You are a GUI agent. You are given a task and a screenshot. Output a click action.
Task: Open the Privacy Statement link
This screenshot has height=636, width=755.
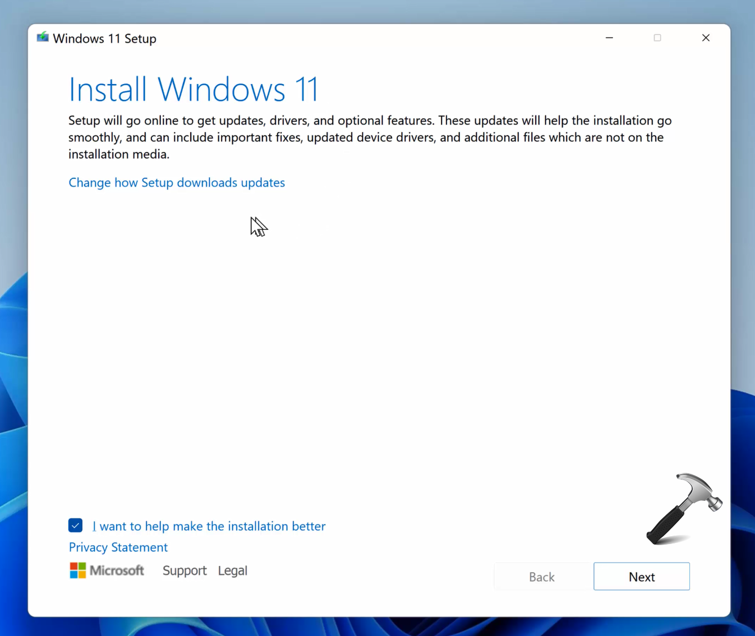[x=118, y=547]
